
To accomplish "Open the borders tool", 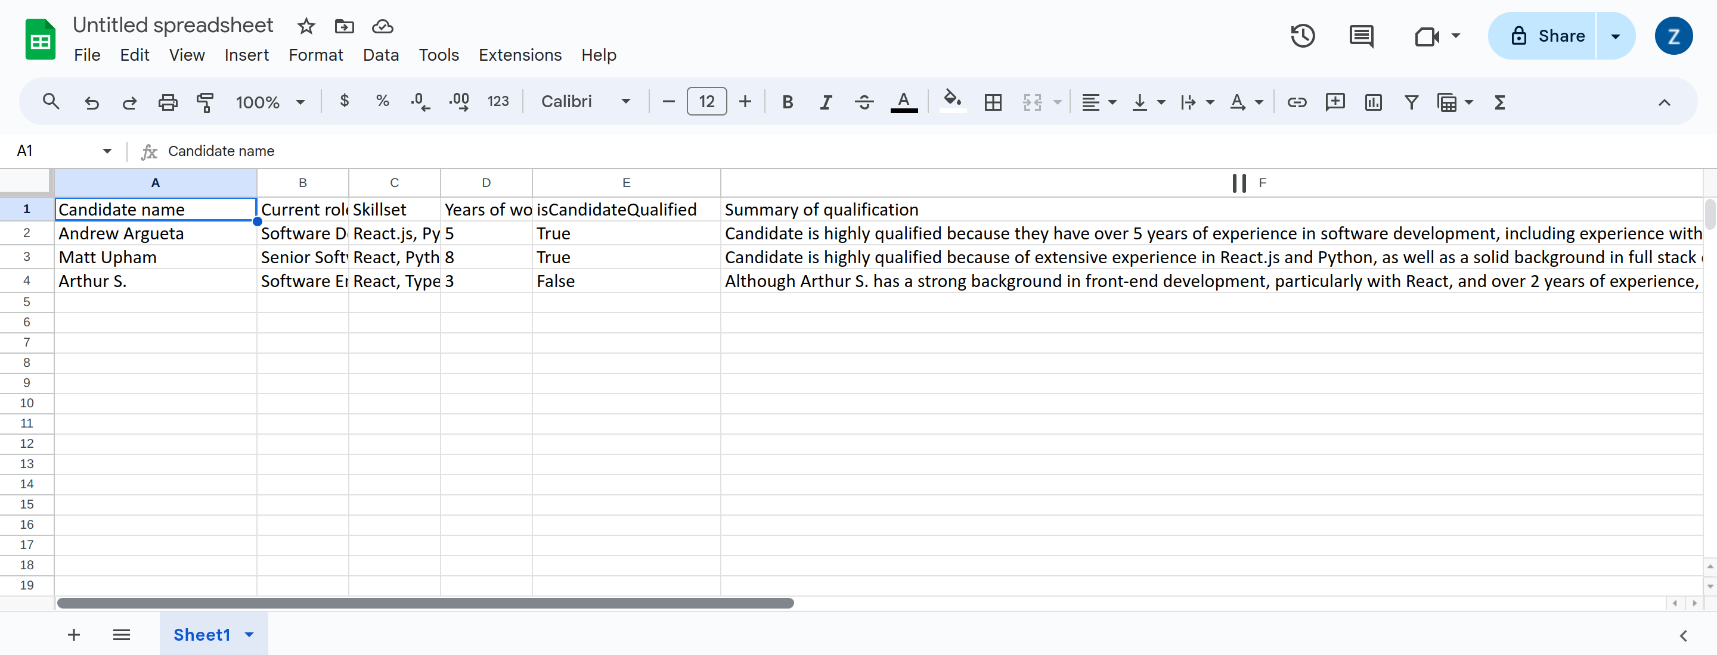I will pyautogui.click(x=993, y=102).
